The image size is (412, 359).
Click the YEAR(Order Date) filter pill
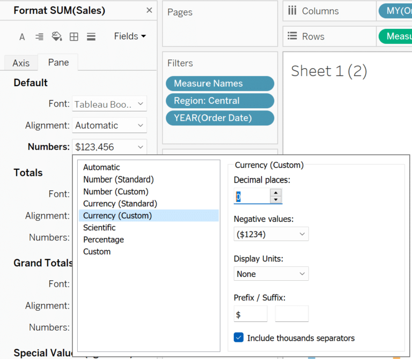click(220, 118)
